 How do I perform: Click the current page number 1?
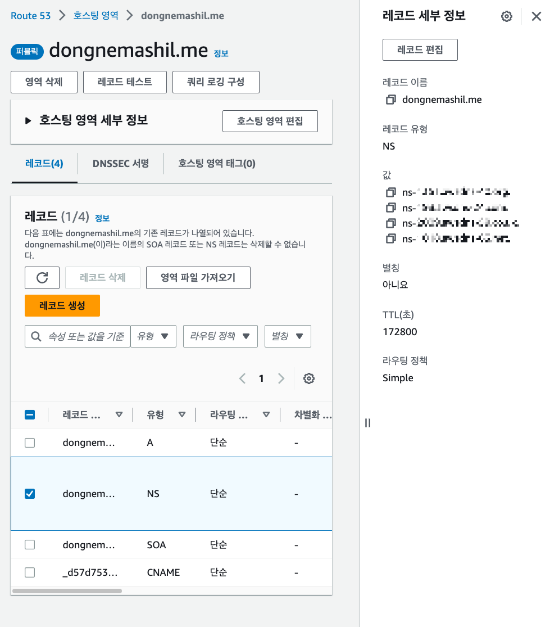(x=261, y=378)
